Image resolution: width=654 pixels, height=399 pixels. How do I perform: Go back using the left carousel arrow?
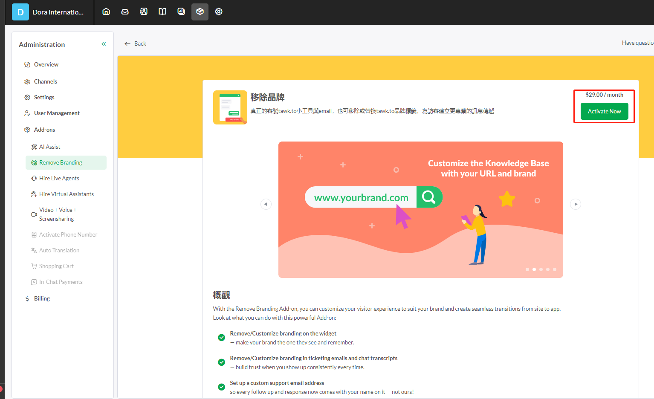point(266,204)
